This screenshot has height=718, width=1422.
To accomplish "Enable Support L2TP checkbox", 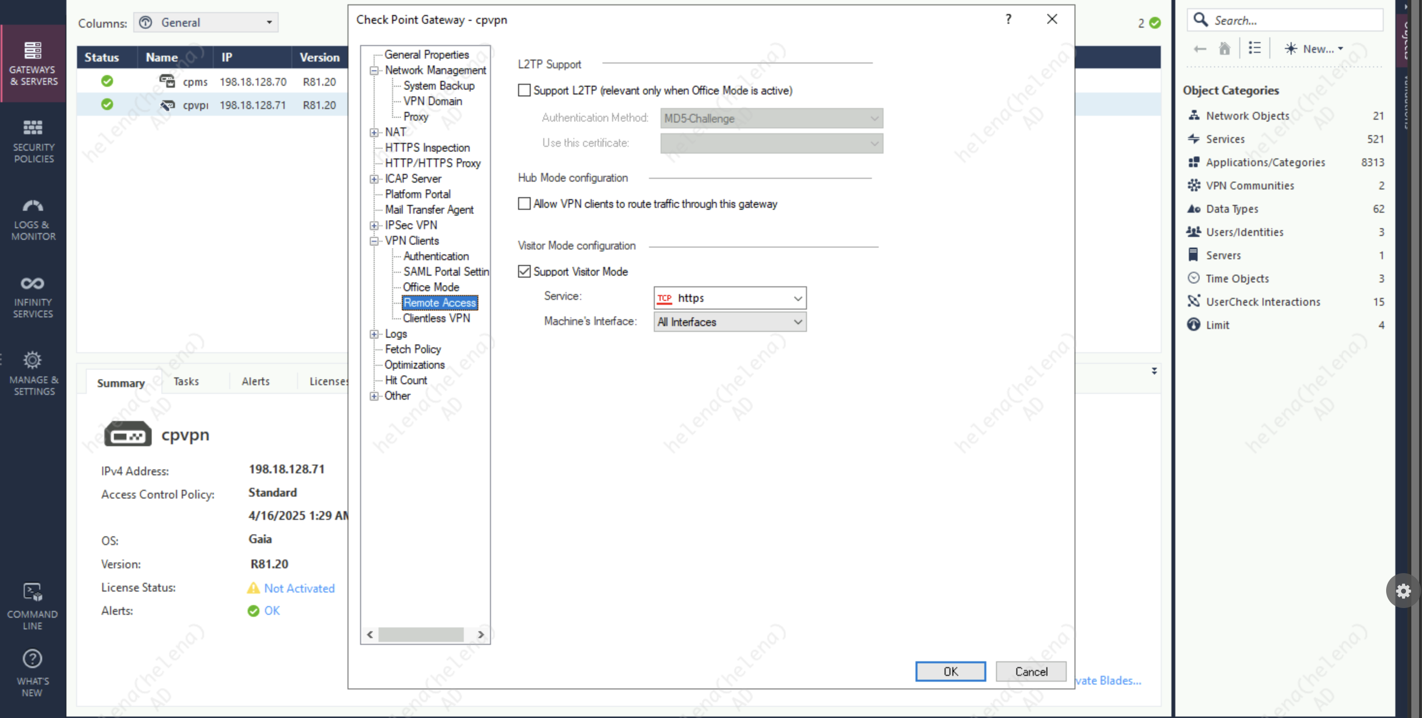I will [x=524, y=91].
